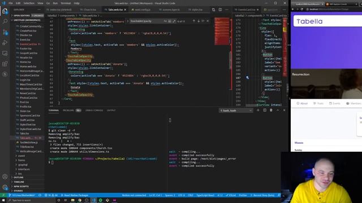Viewport: 362px width, 203px height.
Task: Kill the terminal with the trash icon
Action: [x=271, y=111]
